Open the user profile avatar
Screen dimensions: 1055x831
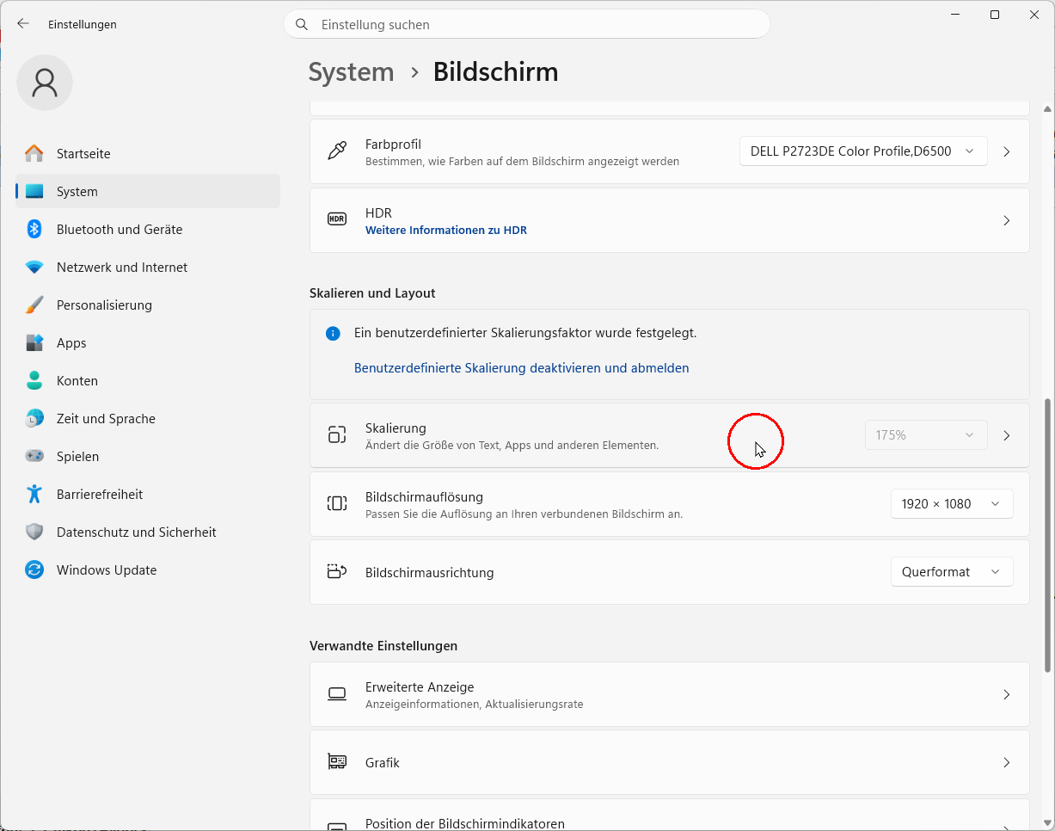pos(45,83)
